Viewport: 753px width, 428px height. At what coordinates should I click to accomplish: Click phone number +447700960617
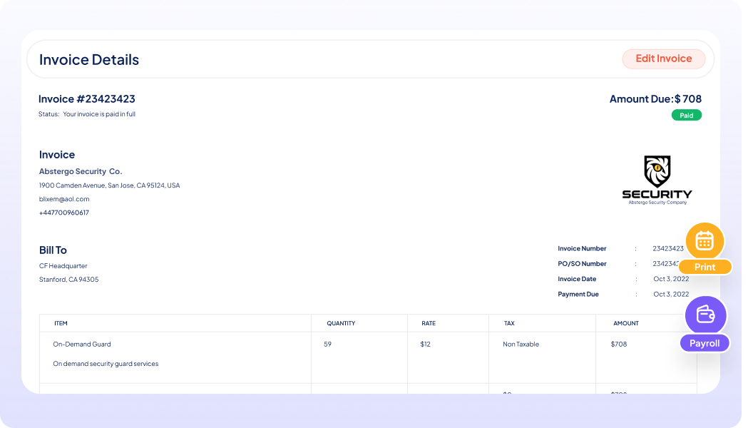pos(64,213)
